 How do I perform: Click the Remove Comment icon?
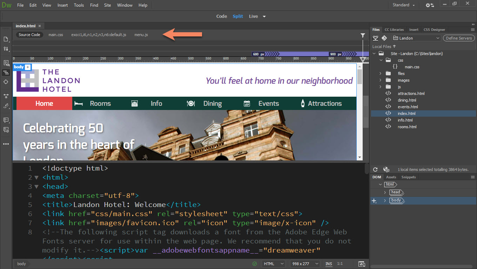(x=6, y=130)
